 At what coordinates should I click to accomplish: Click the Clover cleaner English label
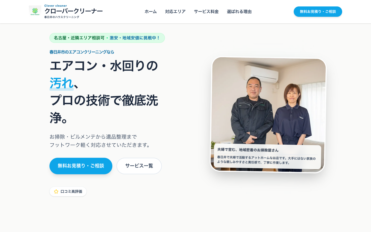[56, 6]
